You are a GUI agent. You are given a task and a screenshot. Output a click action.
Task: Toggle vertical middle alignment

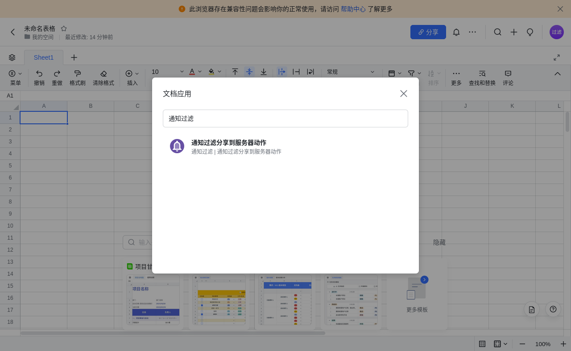click(x=249, y=72)
